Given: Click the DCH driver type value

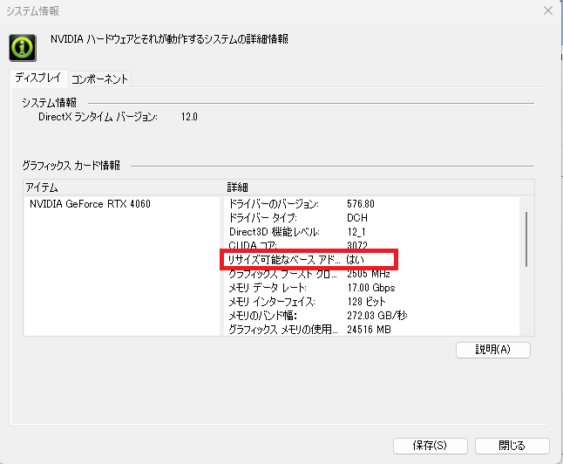Looking at the screenshot, I should [357, 218].
